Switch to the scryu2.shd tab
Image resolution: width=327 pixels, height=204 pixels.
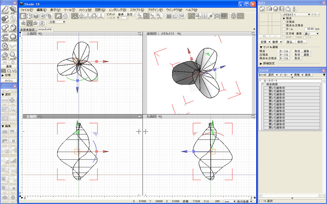click(45, 29)
